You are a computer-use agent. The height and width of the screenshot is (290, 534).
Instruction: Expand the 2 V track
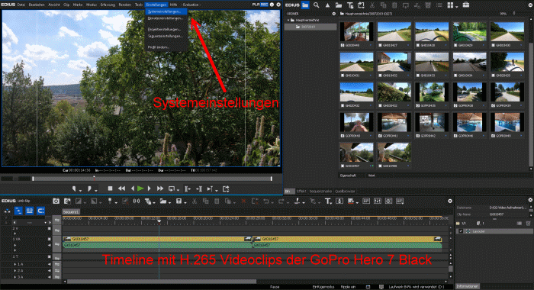pyautogui.click(x=15, y=234)
